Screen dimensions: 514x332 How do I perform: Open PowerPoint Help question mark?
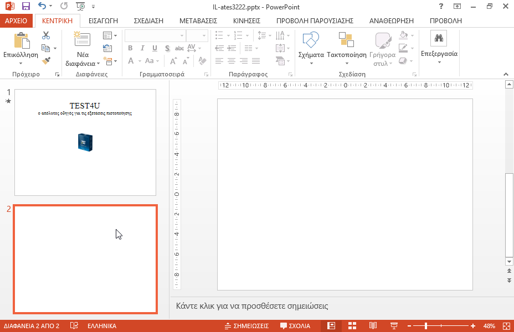point(441,6)
